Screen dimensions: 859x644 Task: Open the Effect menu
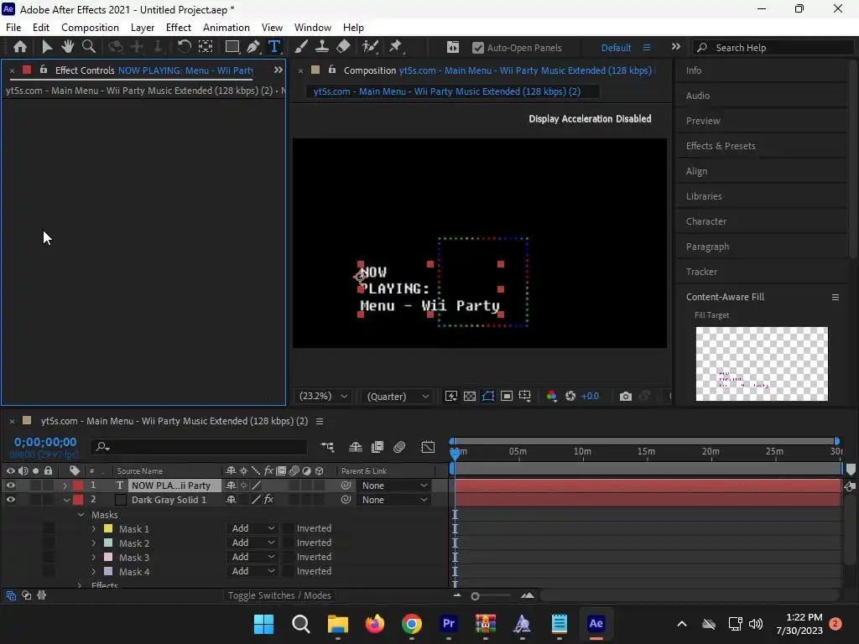[x=179, y=28]
